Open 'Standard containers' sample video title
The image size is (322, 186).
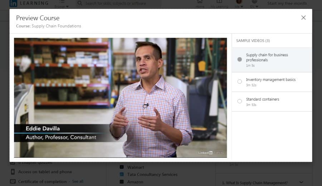click(x=263, y=99)
